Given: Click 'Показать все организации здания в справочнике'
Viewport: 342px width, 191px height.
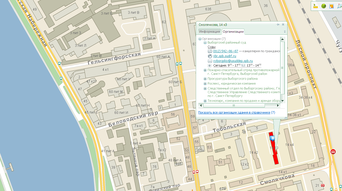Looking at the screenshot, I should click(x=234, y=112).
